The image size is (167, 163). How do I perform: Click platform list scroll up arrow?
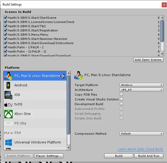68,73
